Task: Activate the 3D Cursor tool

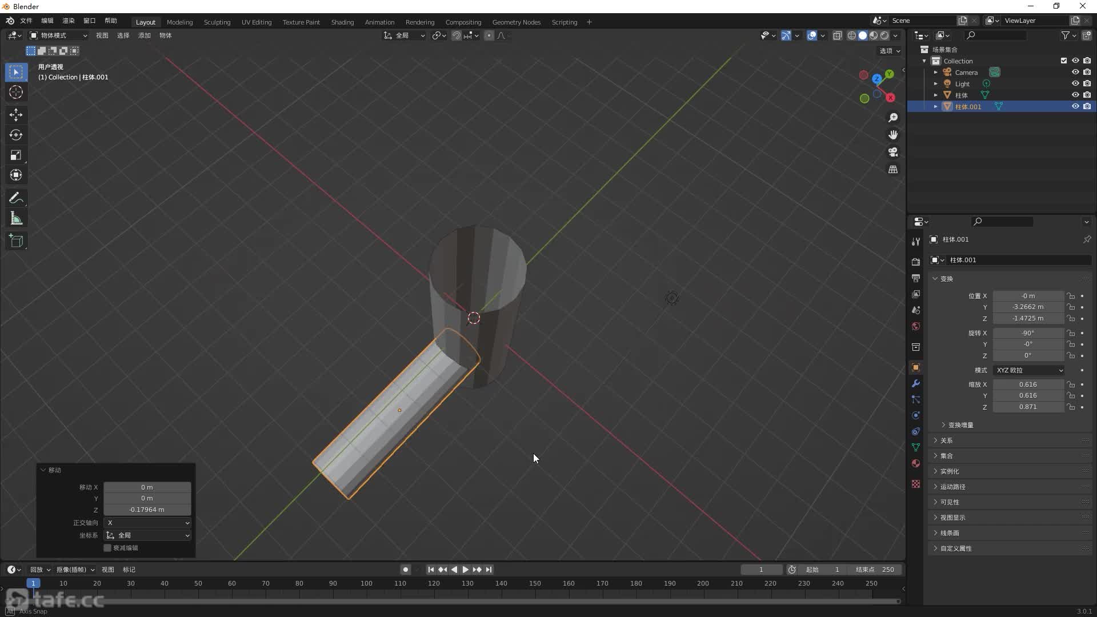Action: [16, 92]
